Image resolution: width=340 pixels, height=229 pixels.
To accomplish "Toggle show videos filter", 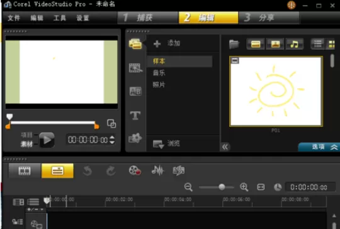I will [256, 44].
